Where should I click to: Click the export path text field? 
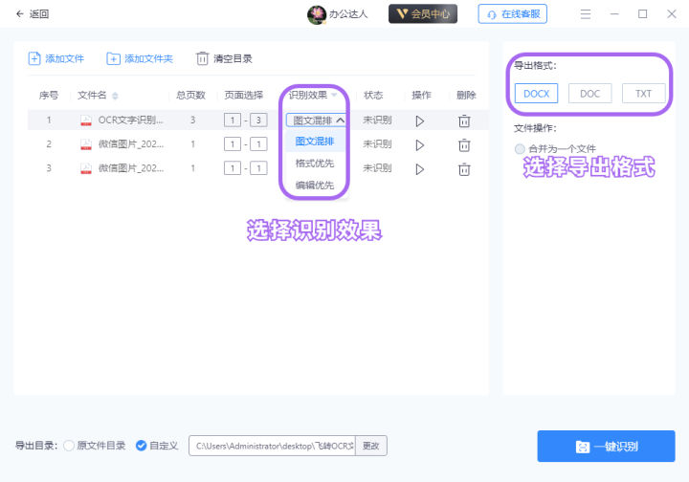[273, 446]
